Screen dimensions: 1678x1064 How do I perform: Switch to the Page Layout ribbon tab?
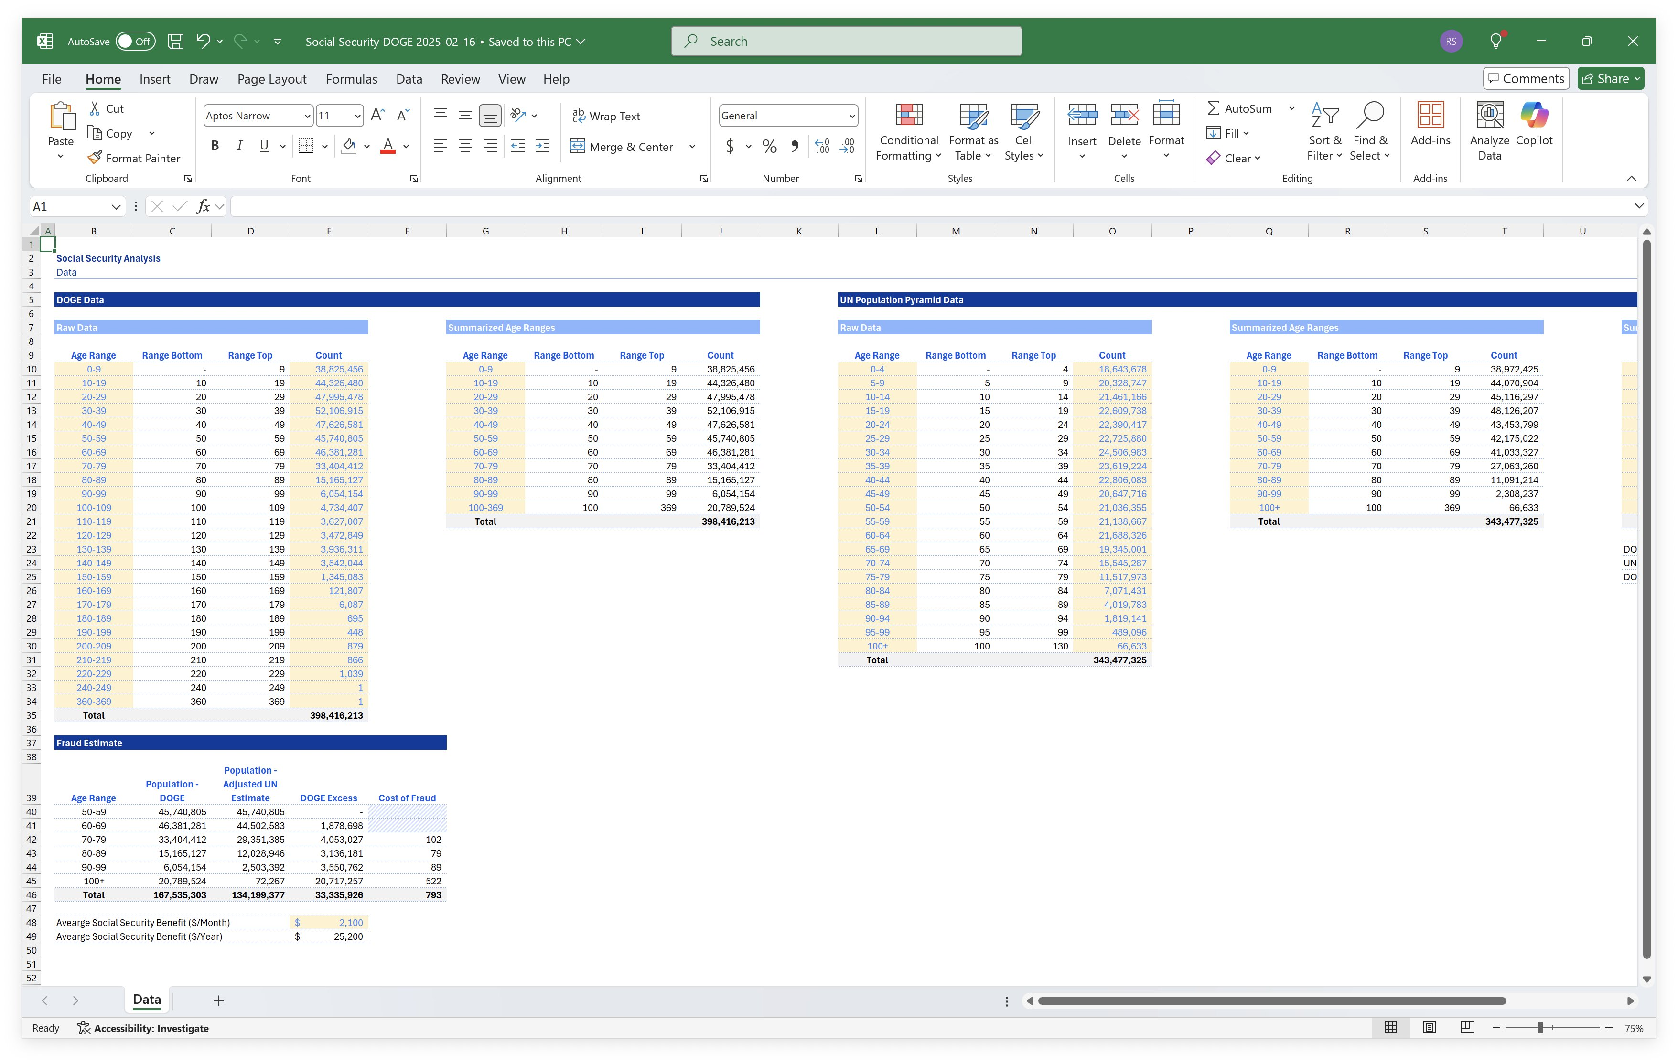272,79
